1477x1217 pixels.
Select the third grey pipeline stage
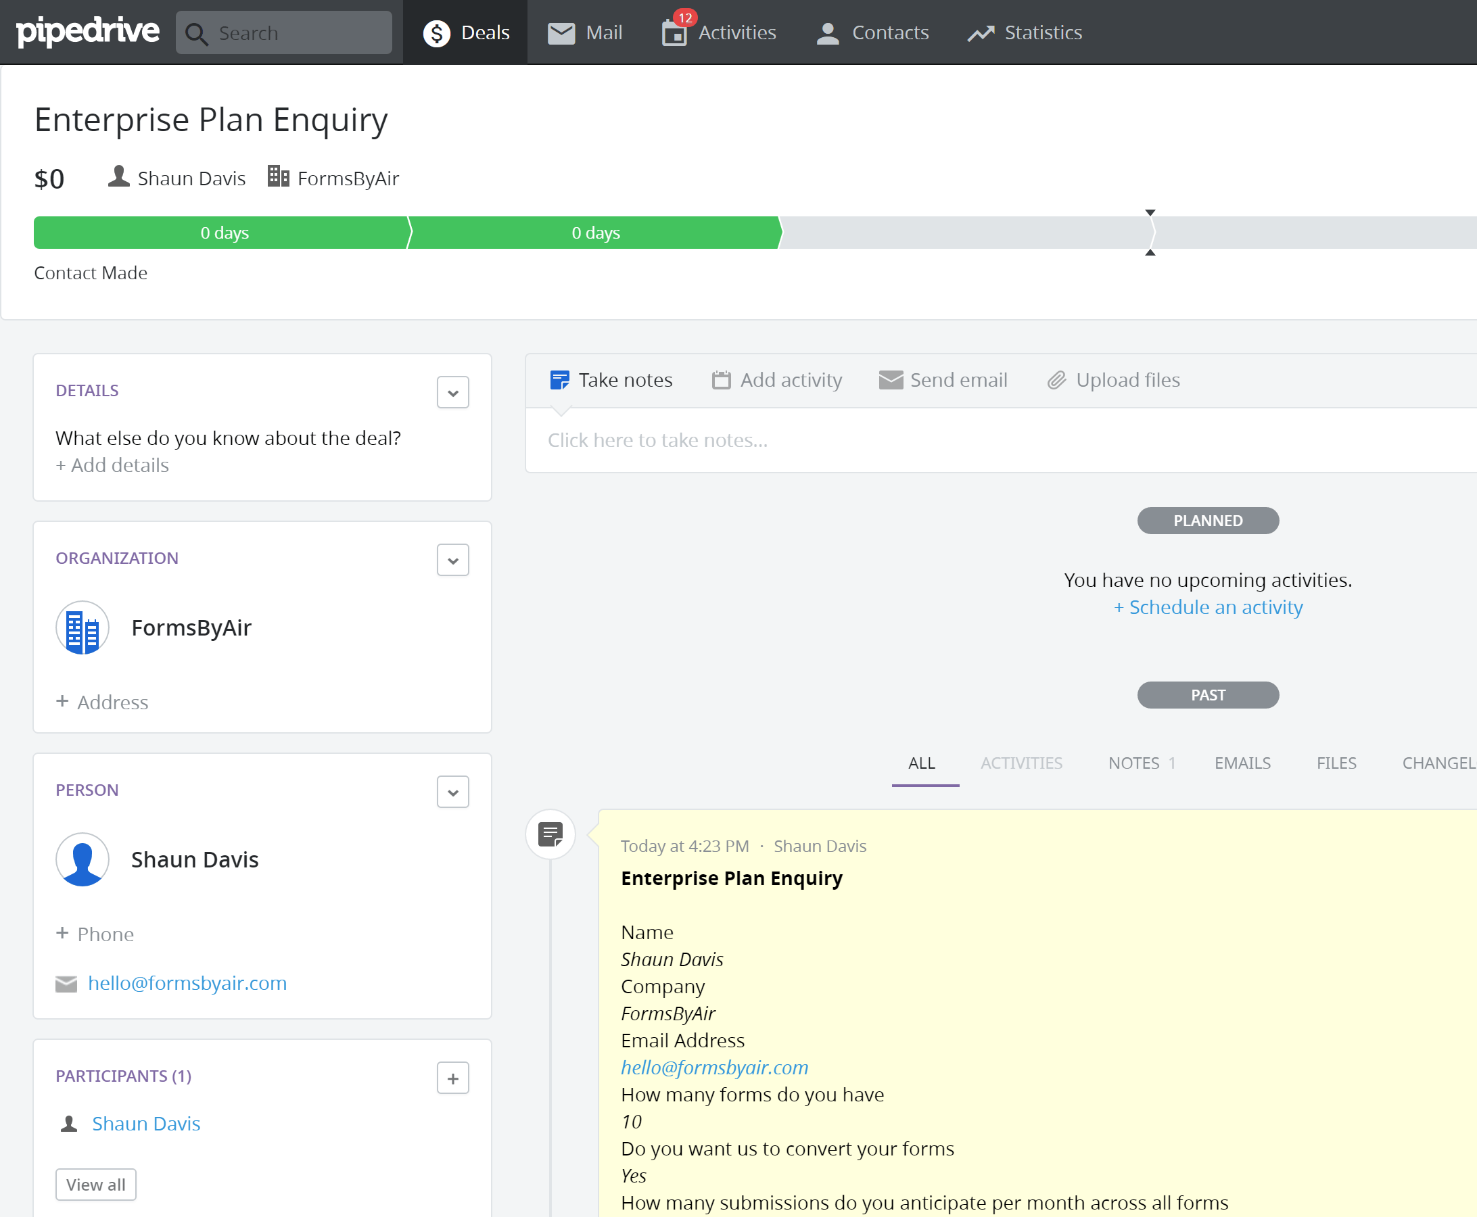966,233
